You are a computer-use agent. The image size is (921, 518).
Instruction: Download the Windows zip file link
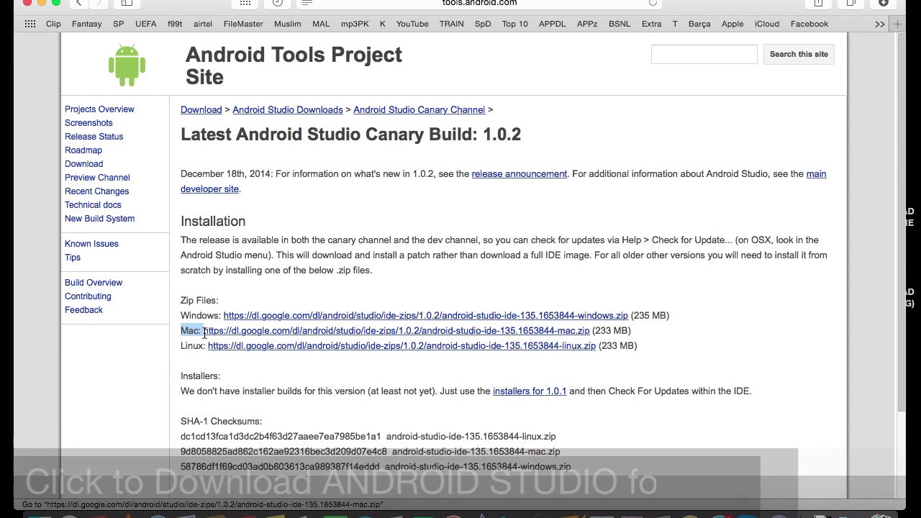[425, 316]
